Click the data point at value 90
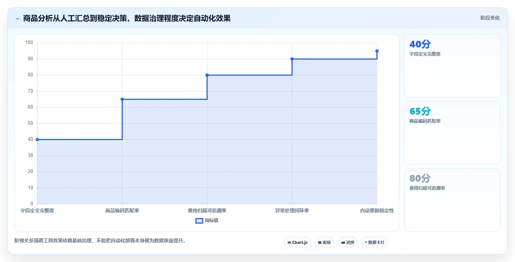 click(x=292, y=59)
